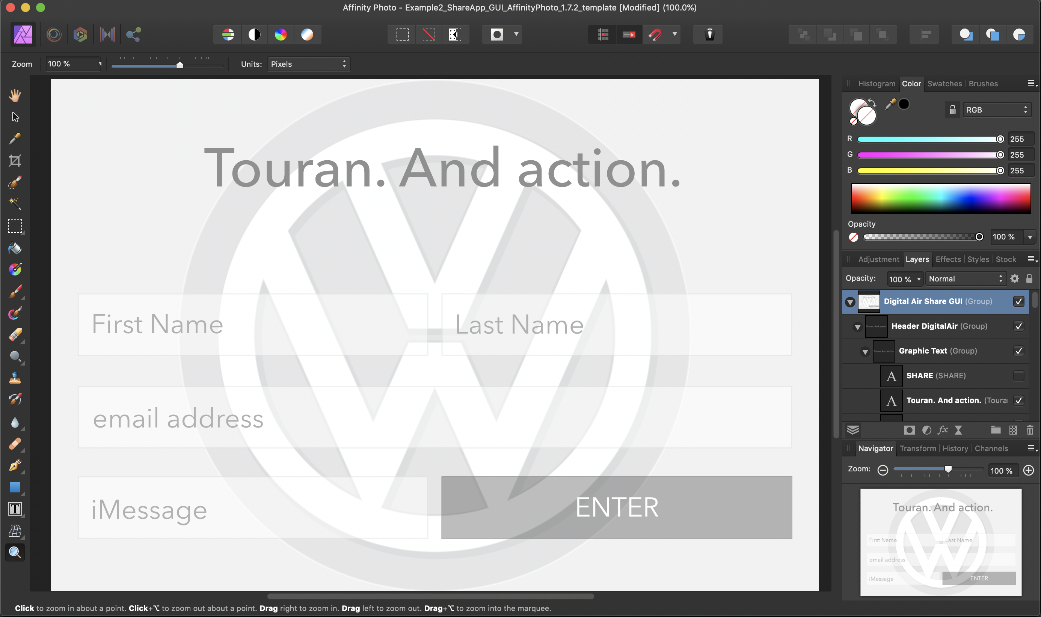Open the Units Pixels dropdown
The image size is (1041, 617).
[x=308, y=64]
